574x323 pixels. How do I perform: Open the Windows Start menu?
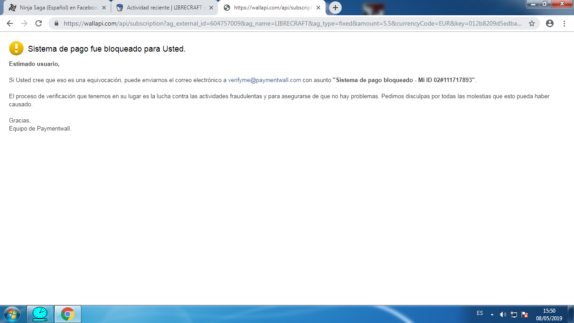tap(12, 314)
